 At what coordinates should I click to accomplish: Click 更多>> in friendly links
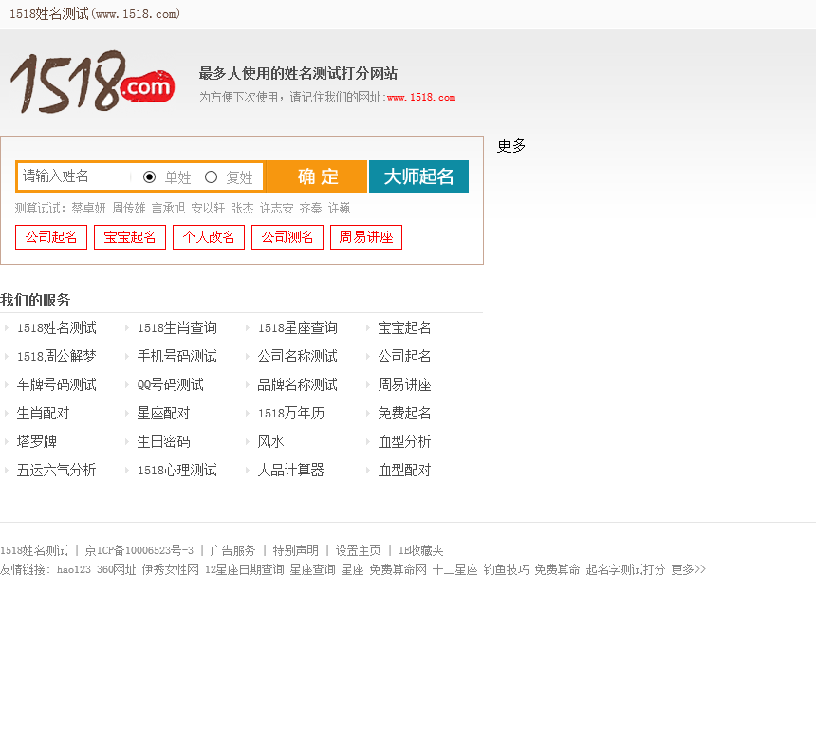coord(689,569)
